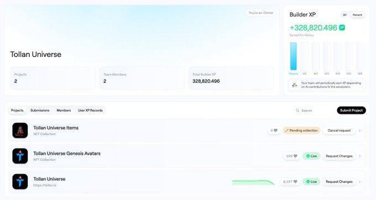Select the Recent filter in Builder XP
Screen dimensions: 376x200
click(x=357, y=15)
